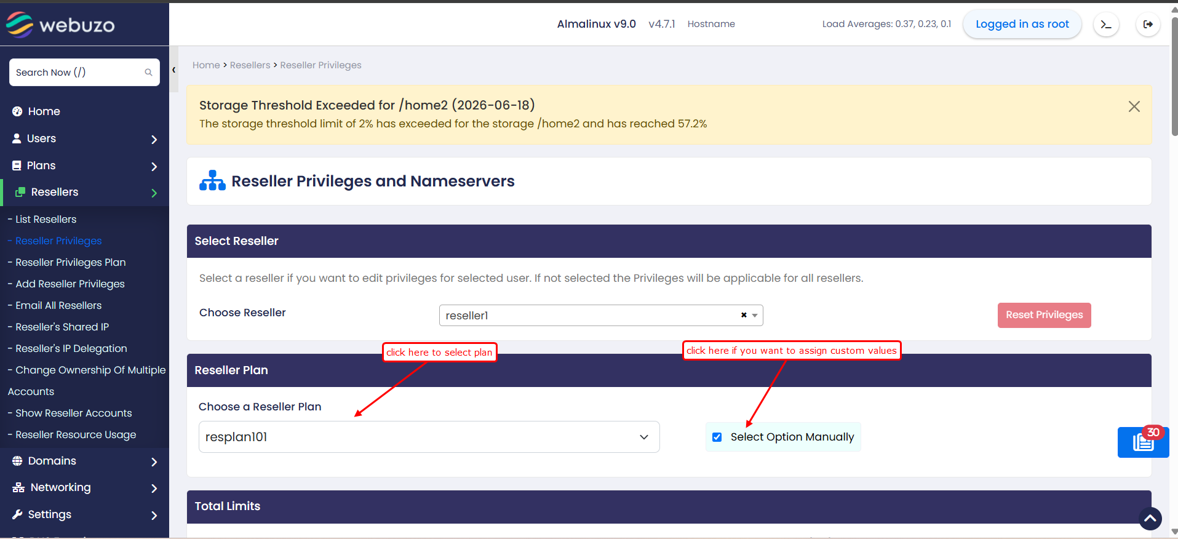Select Reseller Privileges in sidebar
The image size is (1178, 539).
coord(58,241)
